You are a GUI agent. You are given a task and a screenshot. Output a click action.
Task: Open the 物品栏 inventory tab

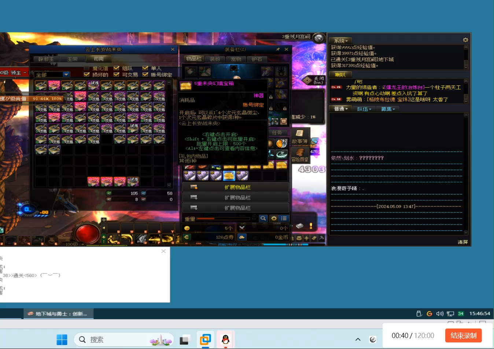193,59
